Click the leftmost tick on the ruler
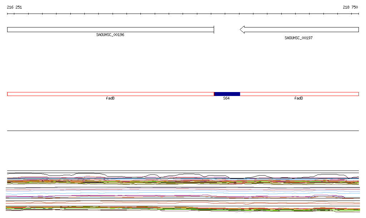The image size is (366, 218). click(8, 14)
